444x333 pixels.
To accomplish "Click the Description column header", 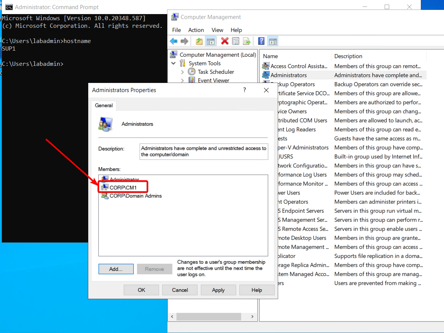I will pos(378,56).
